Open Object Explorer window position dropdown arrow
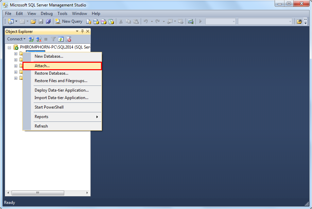The height and width of the screenshot is (209, 312). pos(77,32)
